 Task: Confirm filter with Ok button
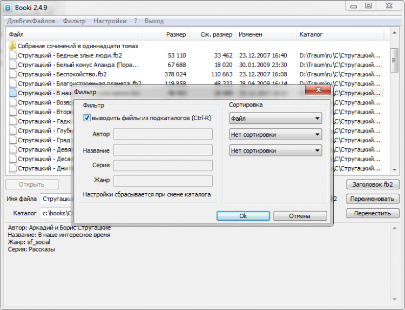243,216
